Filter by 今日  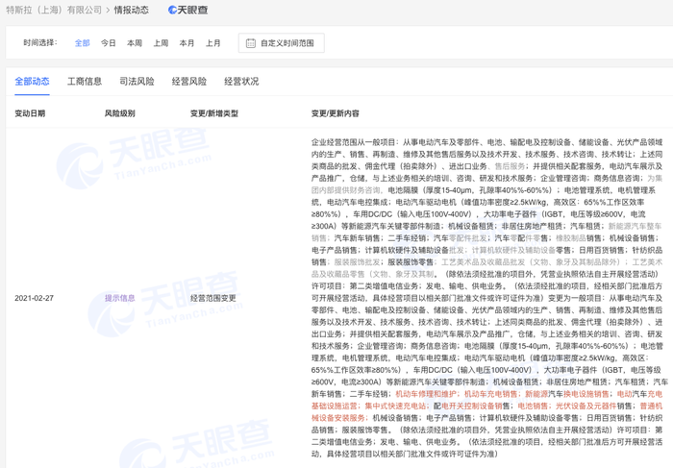(x=108, y=43)
